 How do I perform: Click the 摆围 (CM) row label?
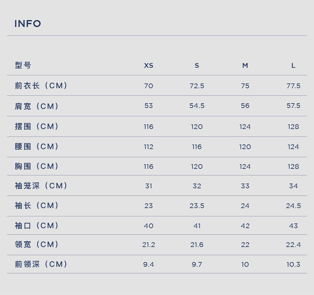pyautogui.click(x=37, y=126)
